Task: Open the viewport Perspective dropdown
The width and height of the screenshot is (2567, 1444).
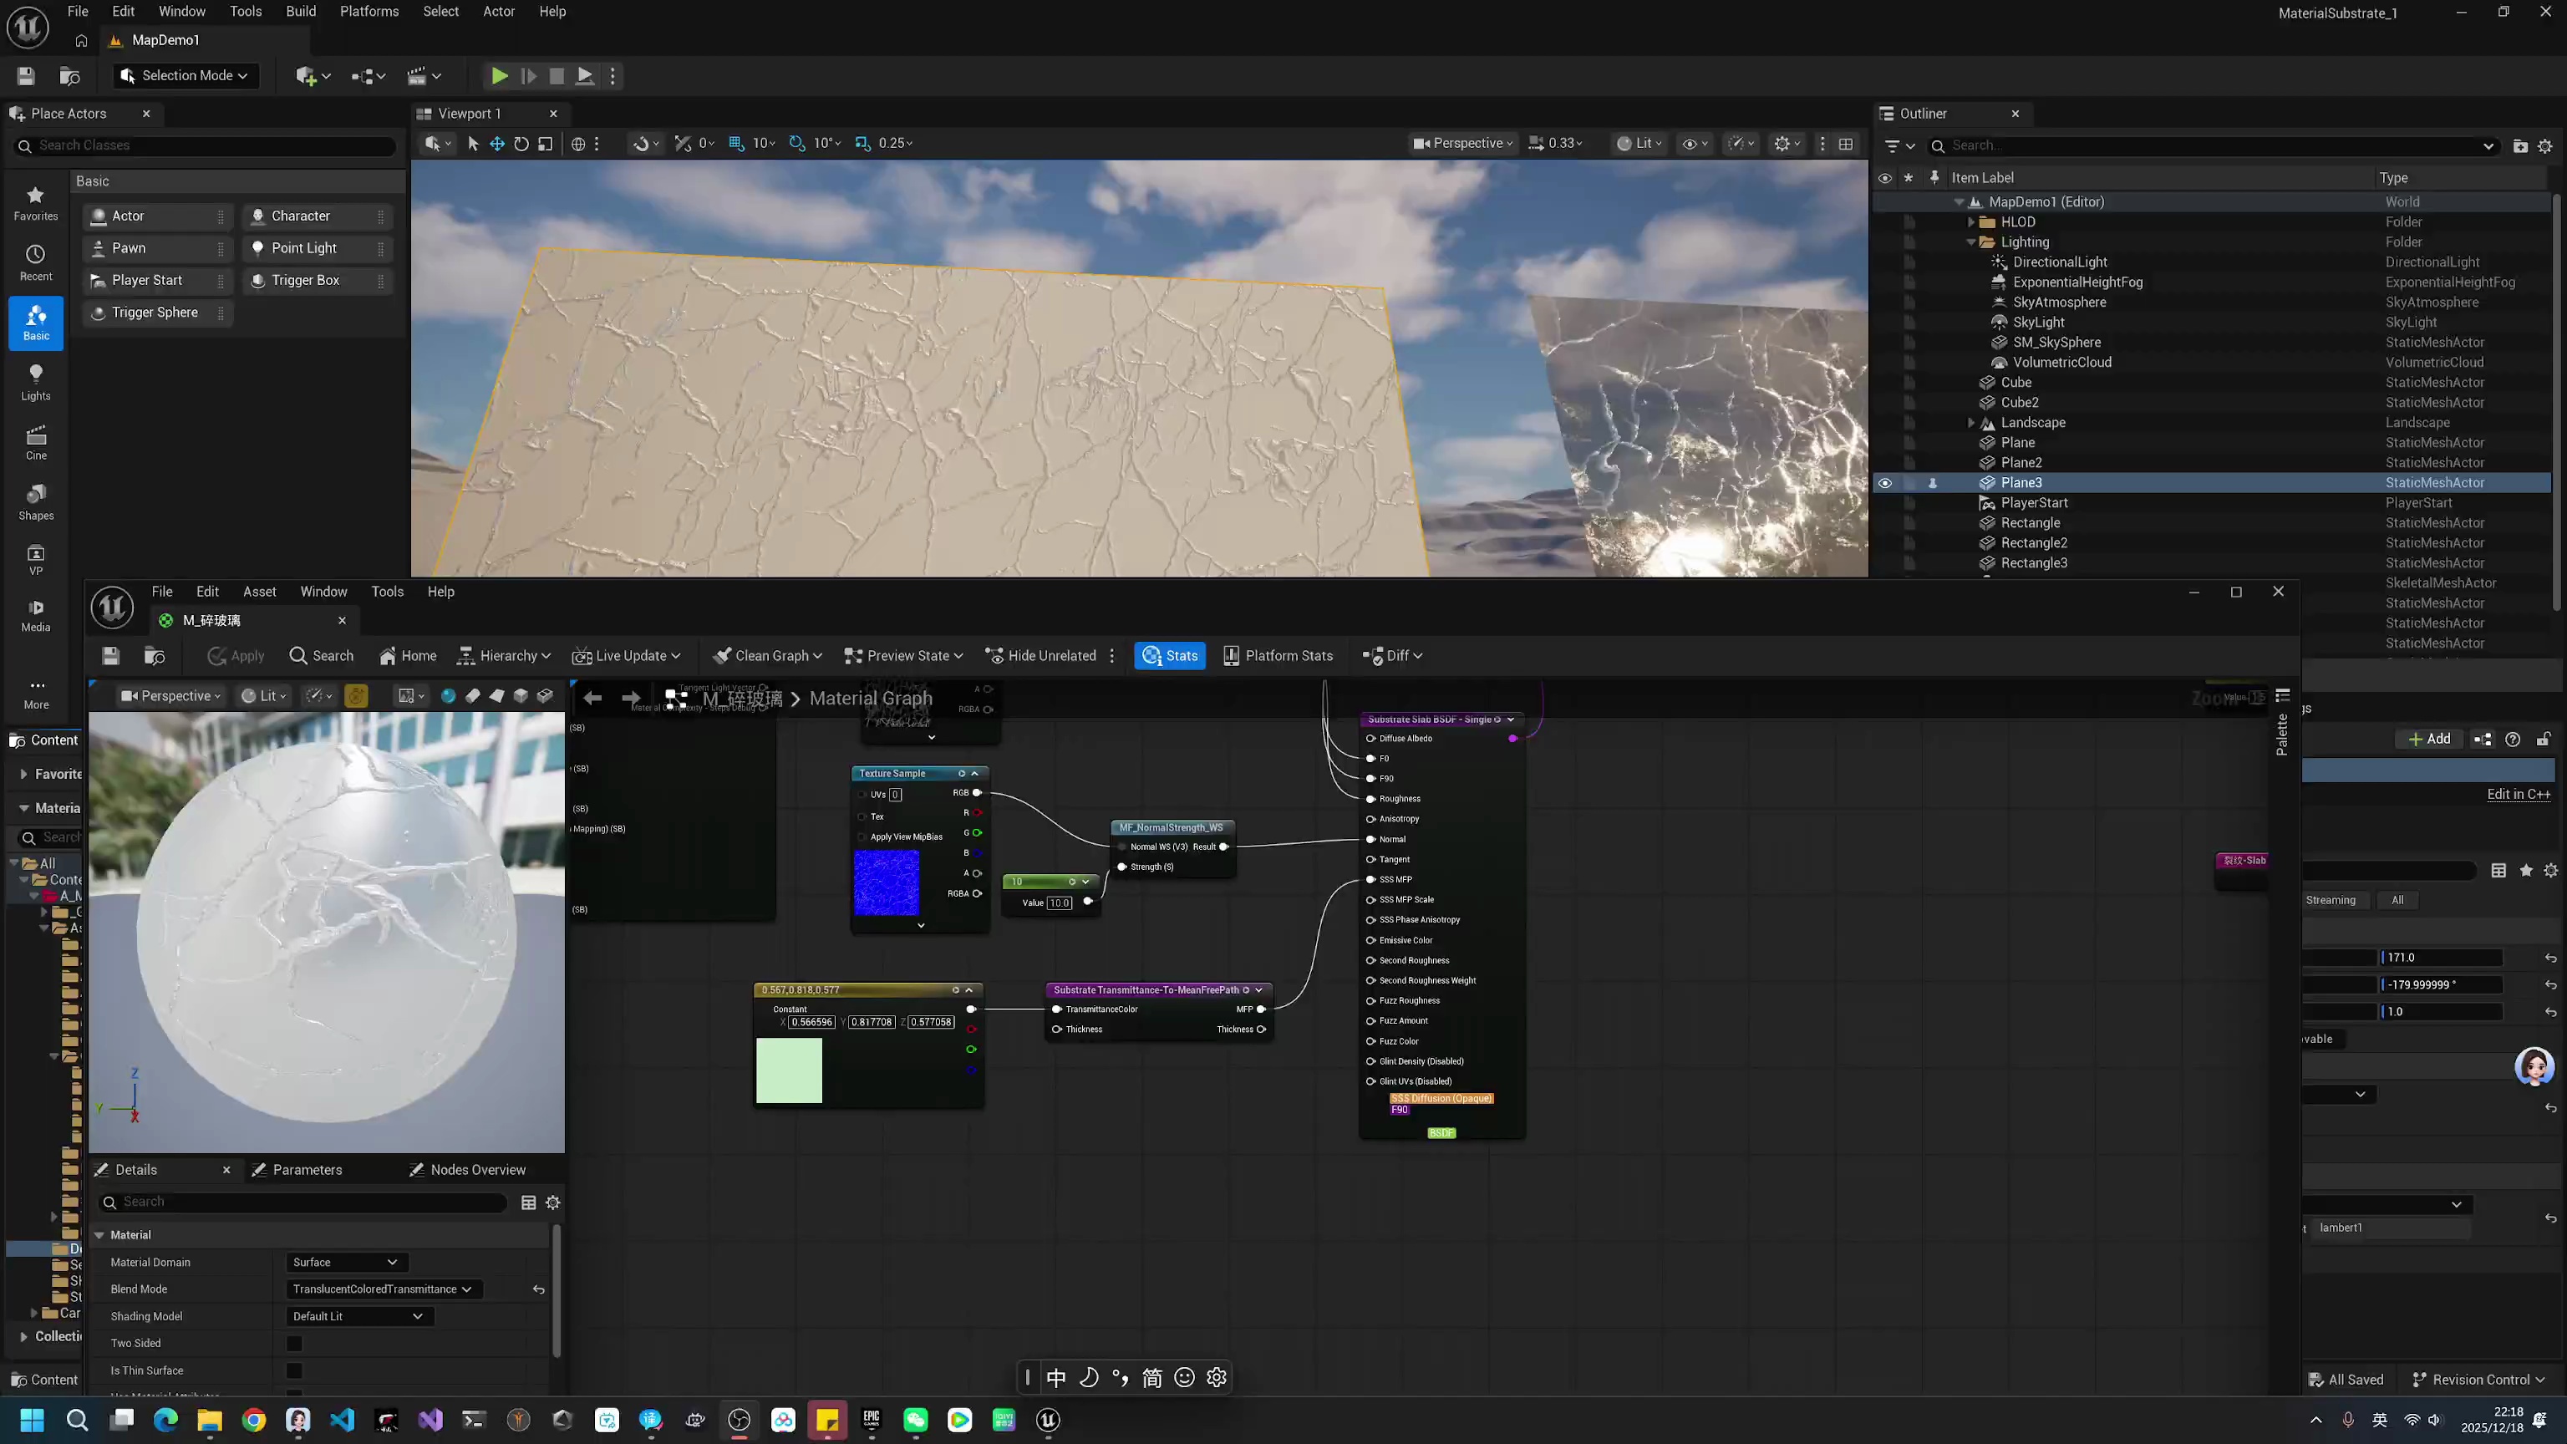Action: (x=1461, y=144)
